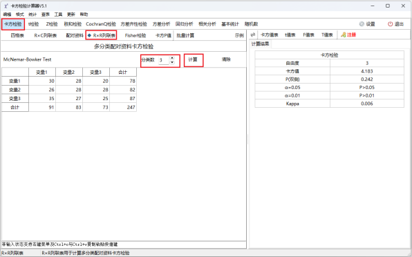
Task: Switch to the 方差分析 tab
Action: pyautogui.click(x=161, y=24)
